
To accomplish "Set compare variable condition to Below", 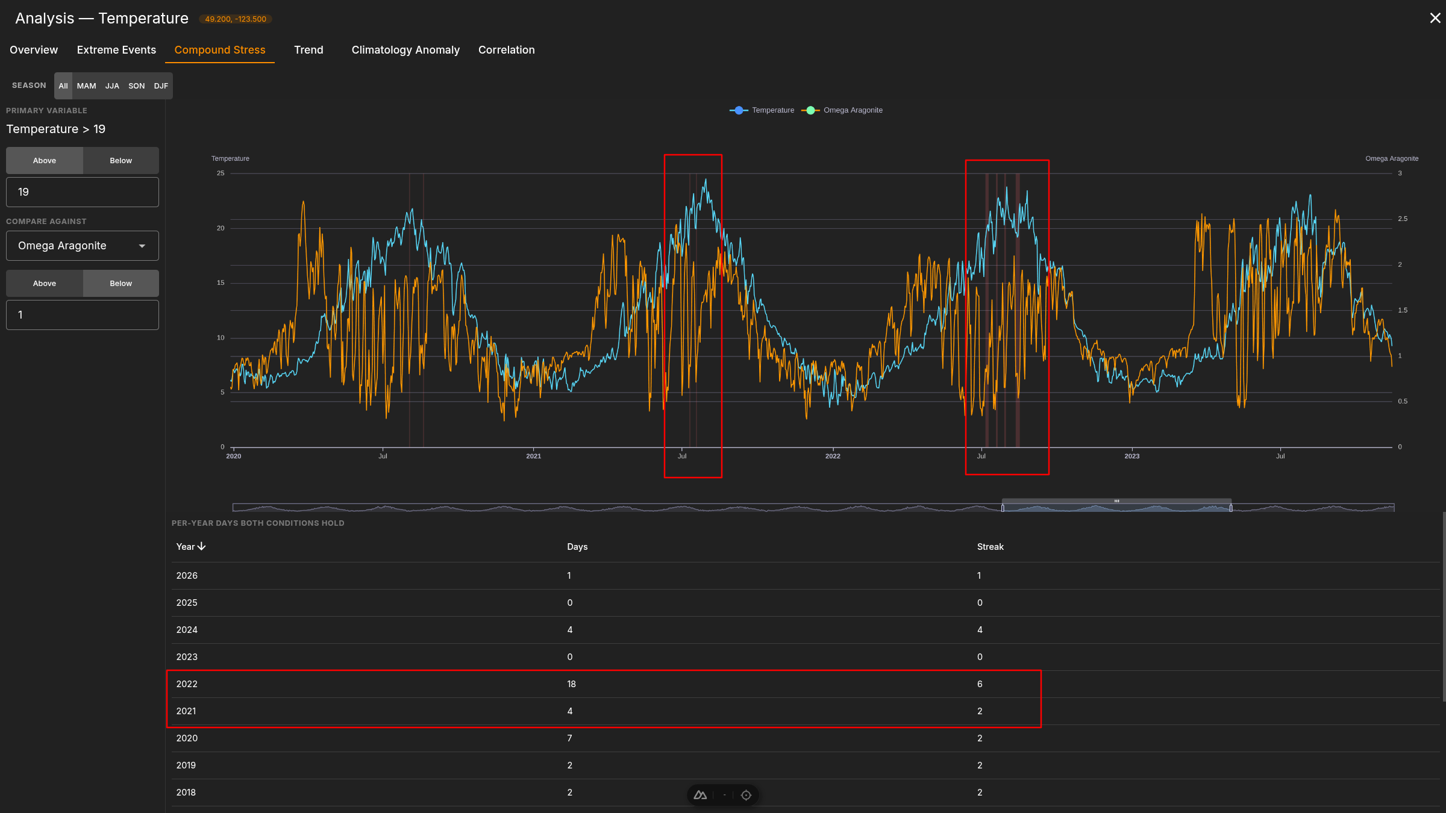I will click(x=121, y=284).
